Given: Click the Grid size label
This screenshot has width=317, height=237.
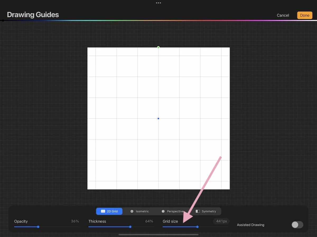Looking at the screenshot, I should point(170,221).
